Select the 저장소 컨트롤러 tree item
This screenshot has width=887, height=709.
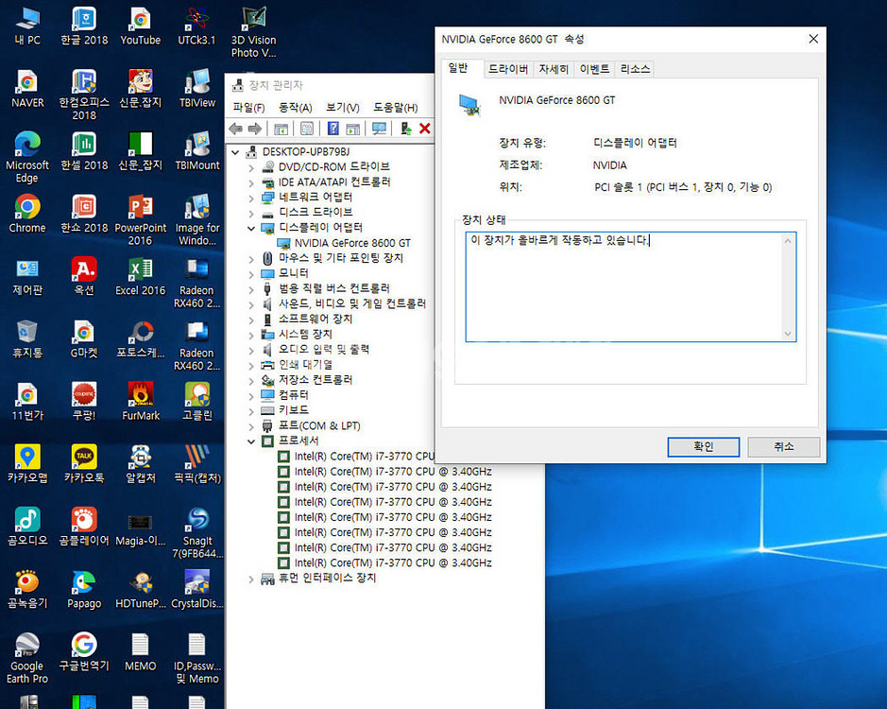point(316,379)
